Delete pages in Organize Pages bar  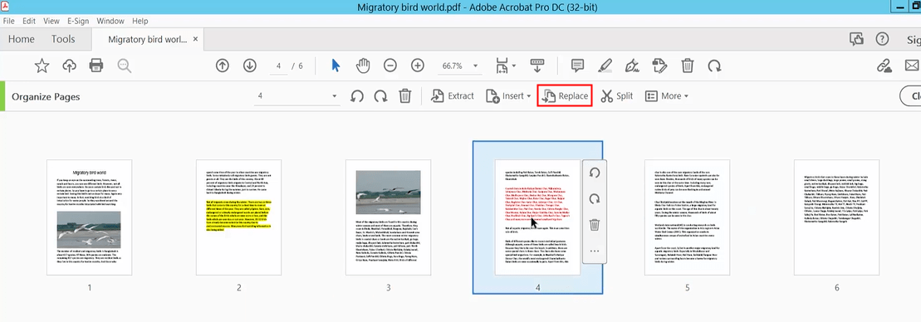pyautogui.click(x=404, y=96)
